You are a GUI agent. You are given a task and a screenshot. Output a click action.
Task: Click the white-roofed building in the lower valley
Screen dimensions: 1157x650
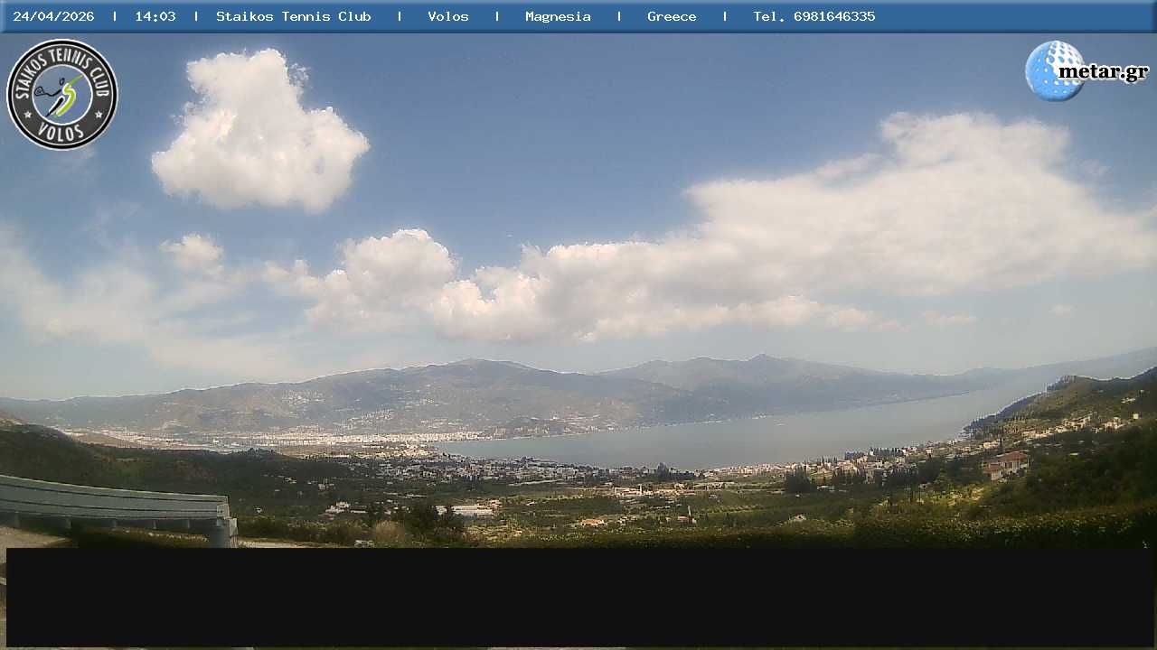tap(472, 511)
